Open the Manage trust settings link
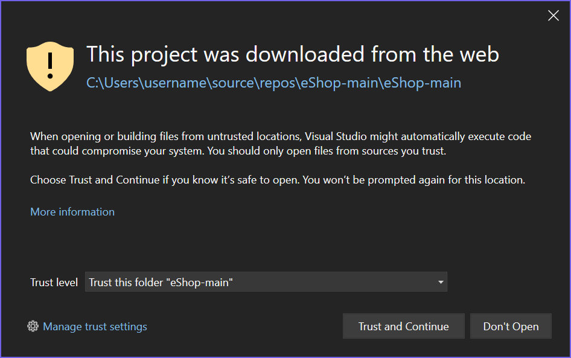Screen dimensions: 571x358 click(95, 327)
